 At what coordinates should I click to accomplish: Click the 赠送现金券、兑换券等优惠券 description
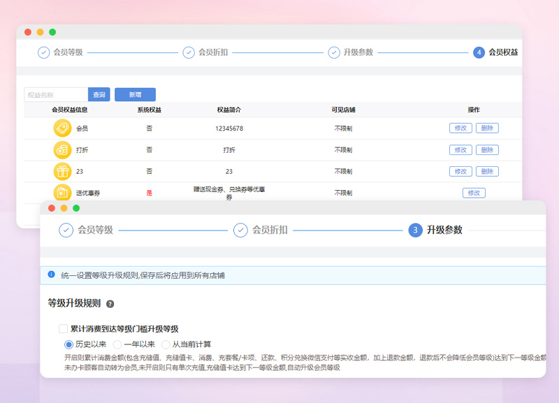[x=229, y=193]
